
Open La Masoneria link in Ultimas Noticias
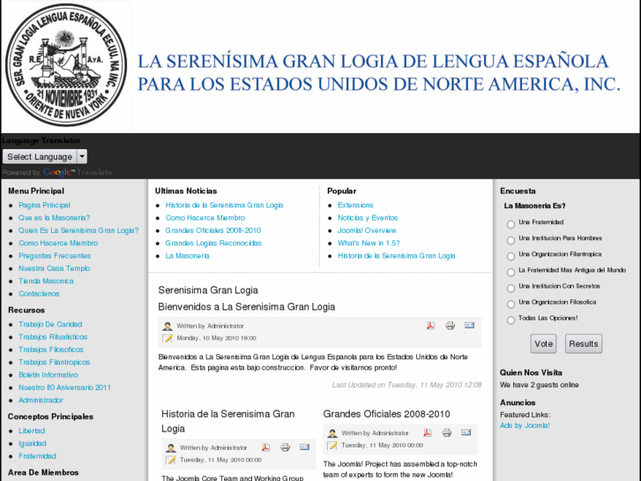(x=187, y=256)
